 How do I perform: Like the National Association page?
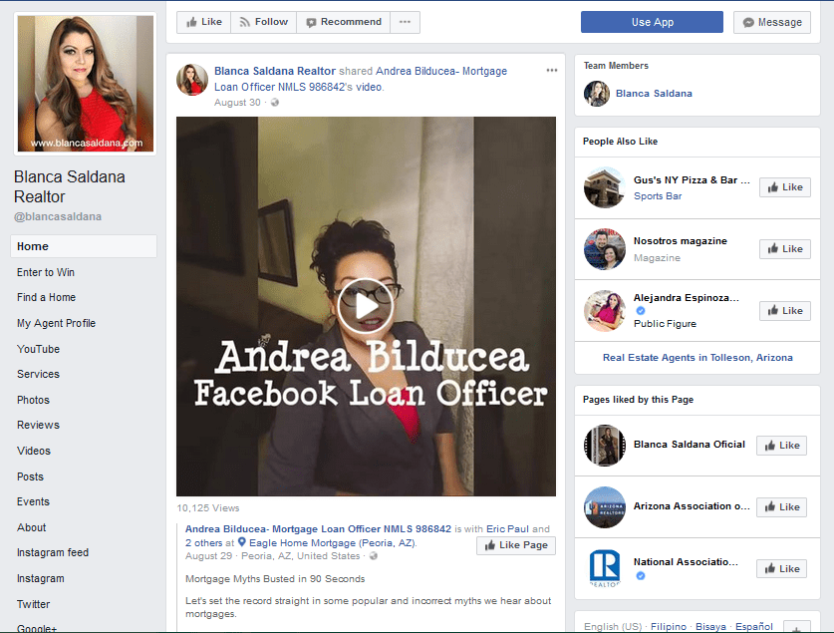point(781,569)
